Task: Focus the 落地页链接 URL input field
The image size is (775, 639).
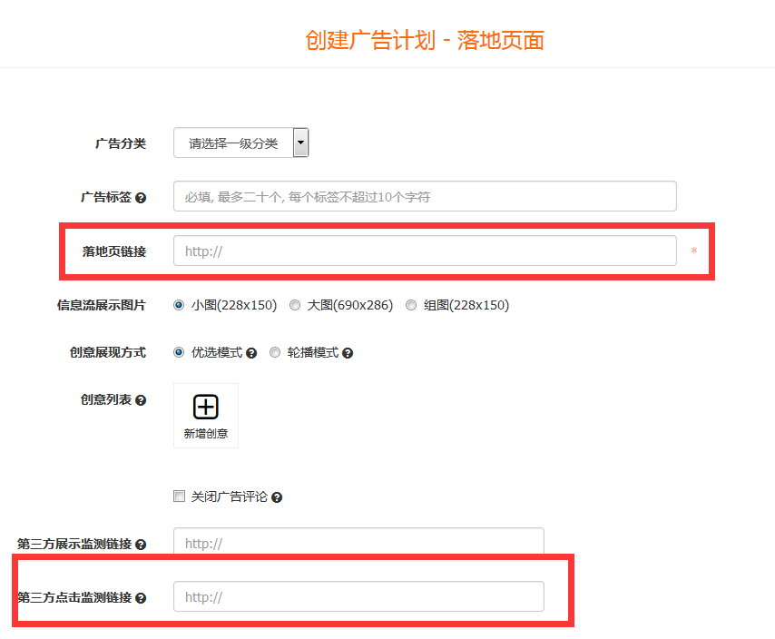Action: pos(425,251)
